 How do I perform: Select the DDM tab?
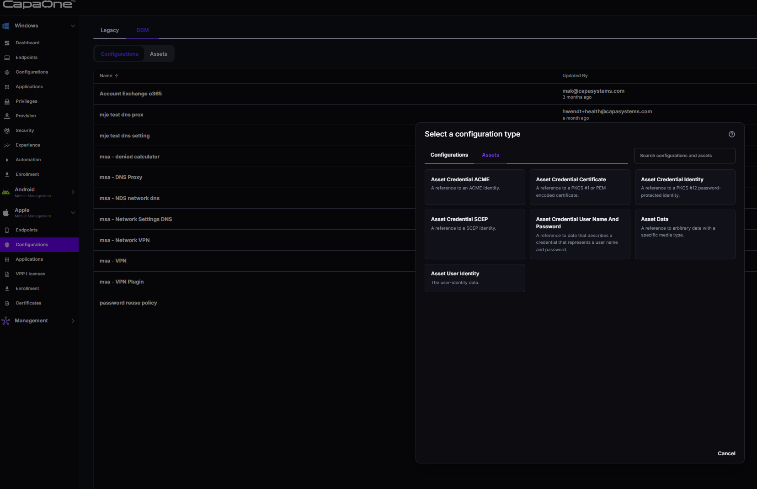(x=143, y=30)
